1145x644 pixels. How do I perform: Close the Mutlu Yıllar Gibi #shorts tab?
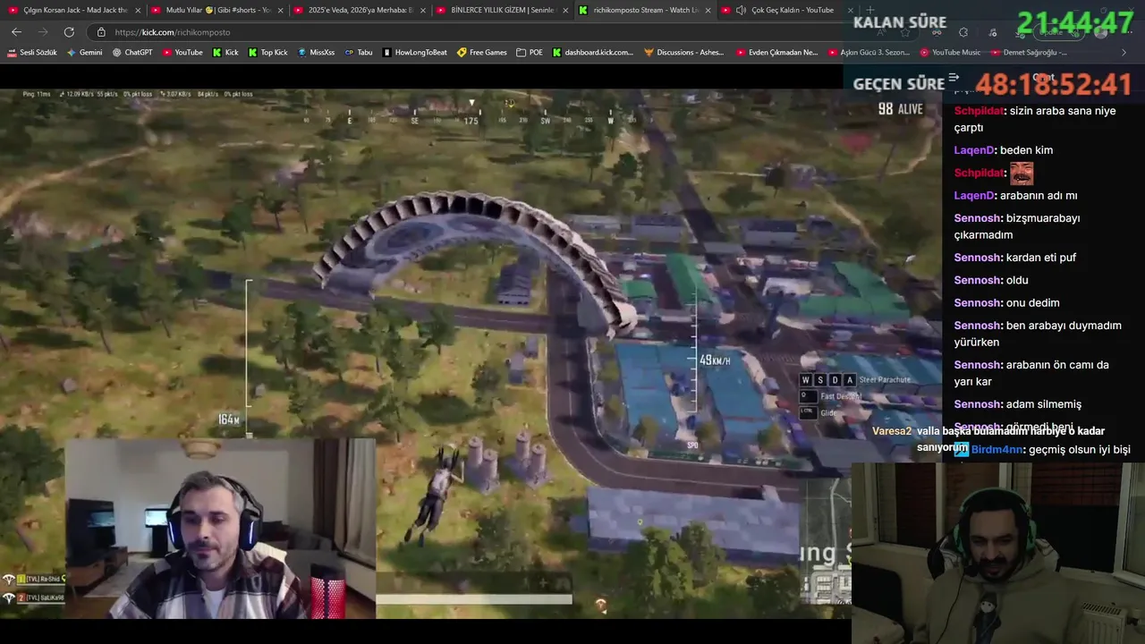pyautogui.click(x=281, y=10)
